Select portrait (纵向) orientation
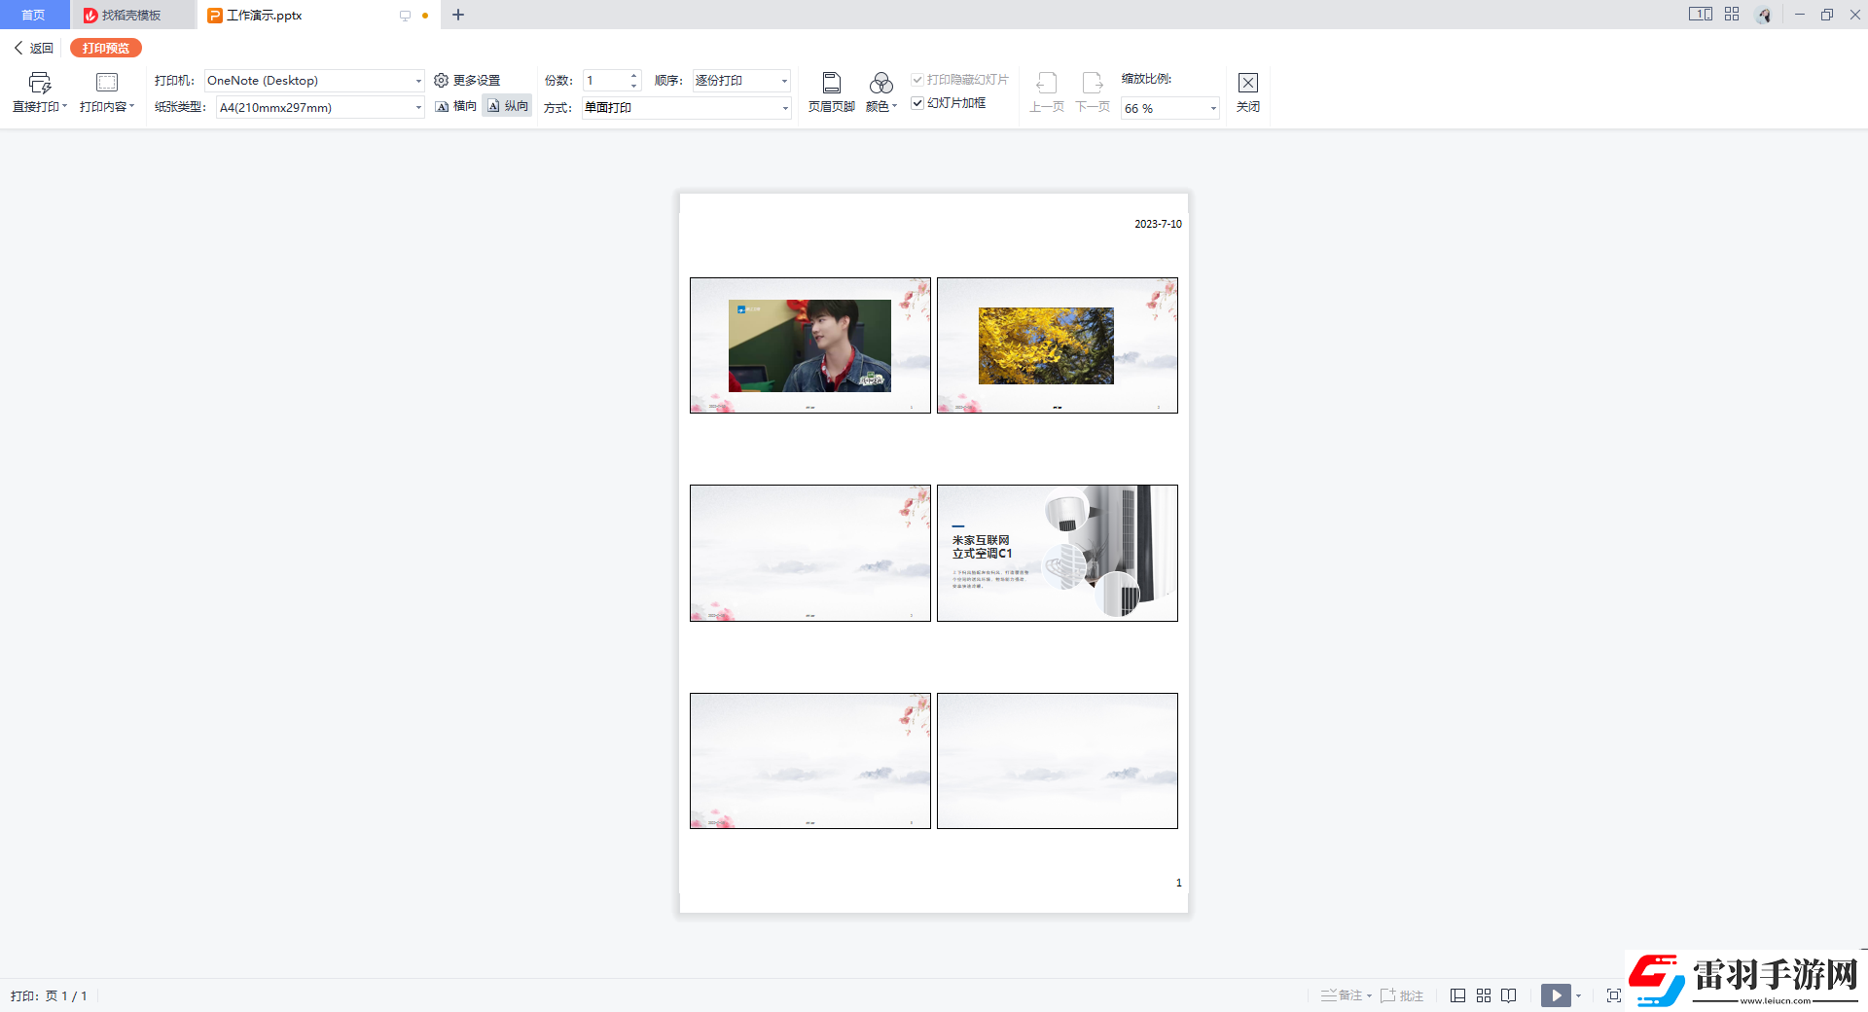The height and width of the screenshot is (1012, 1868). (x=507, y=106)
